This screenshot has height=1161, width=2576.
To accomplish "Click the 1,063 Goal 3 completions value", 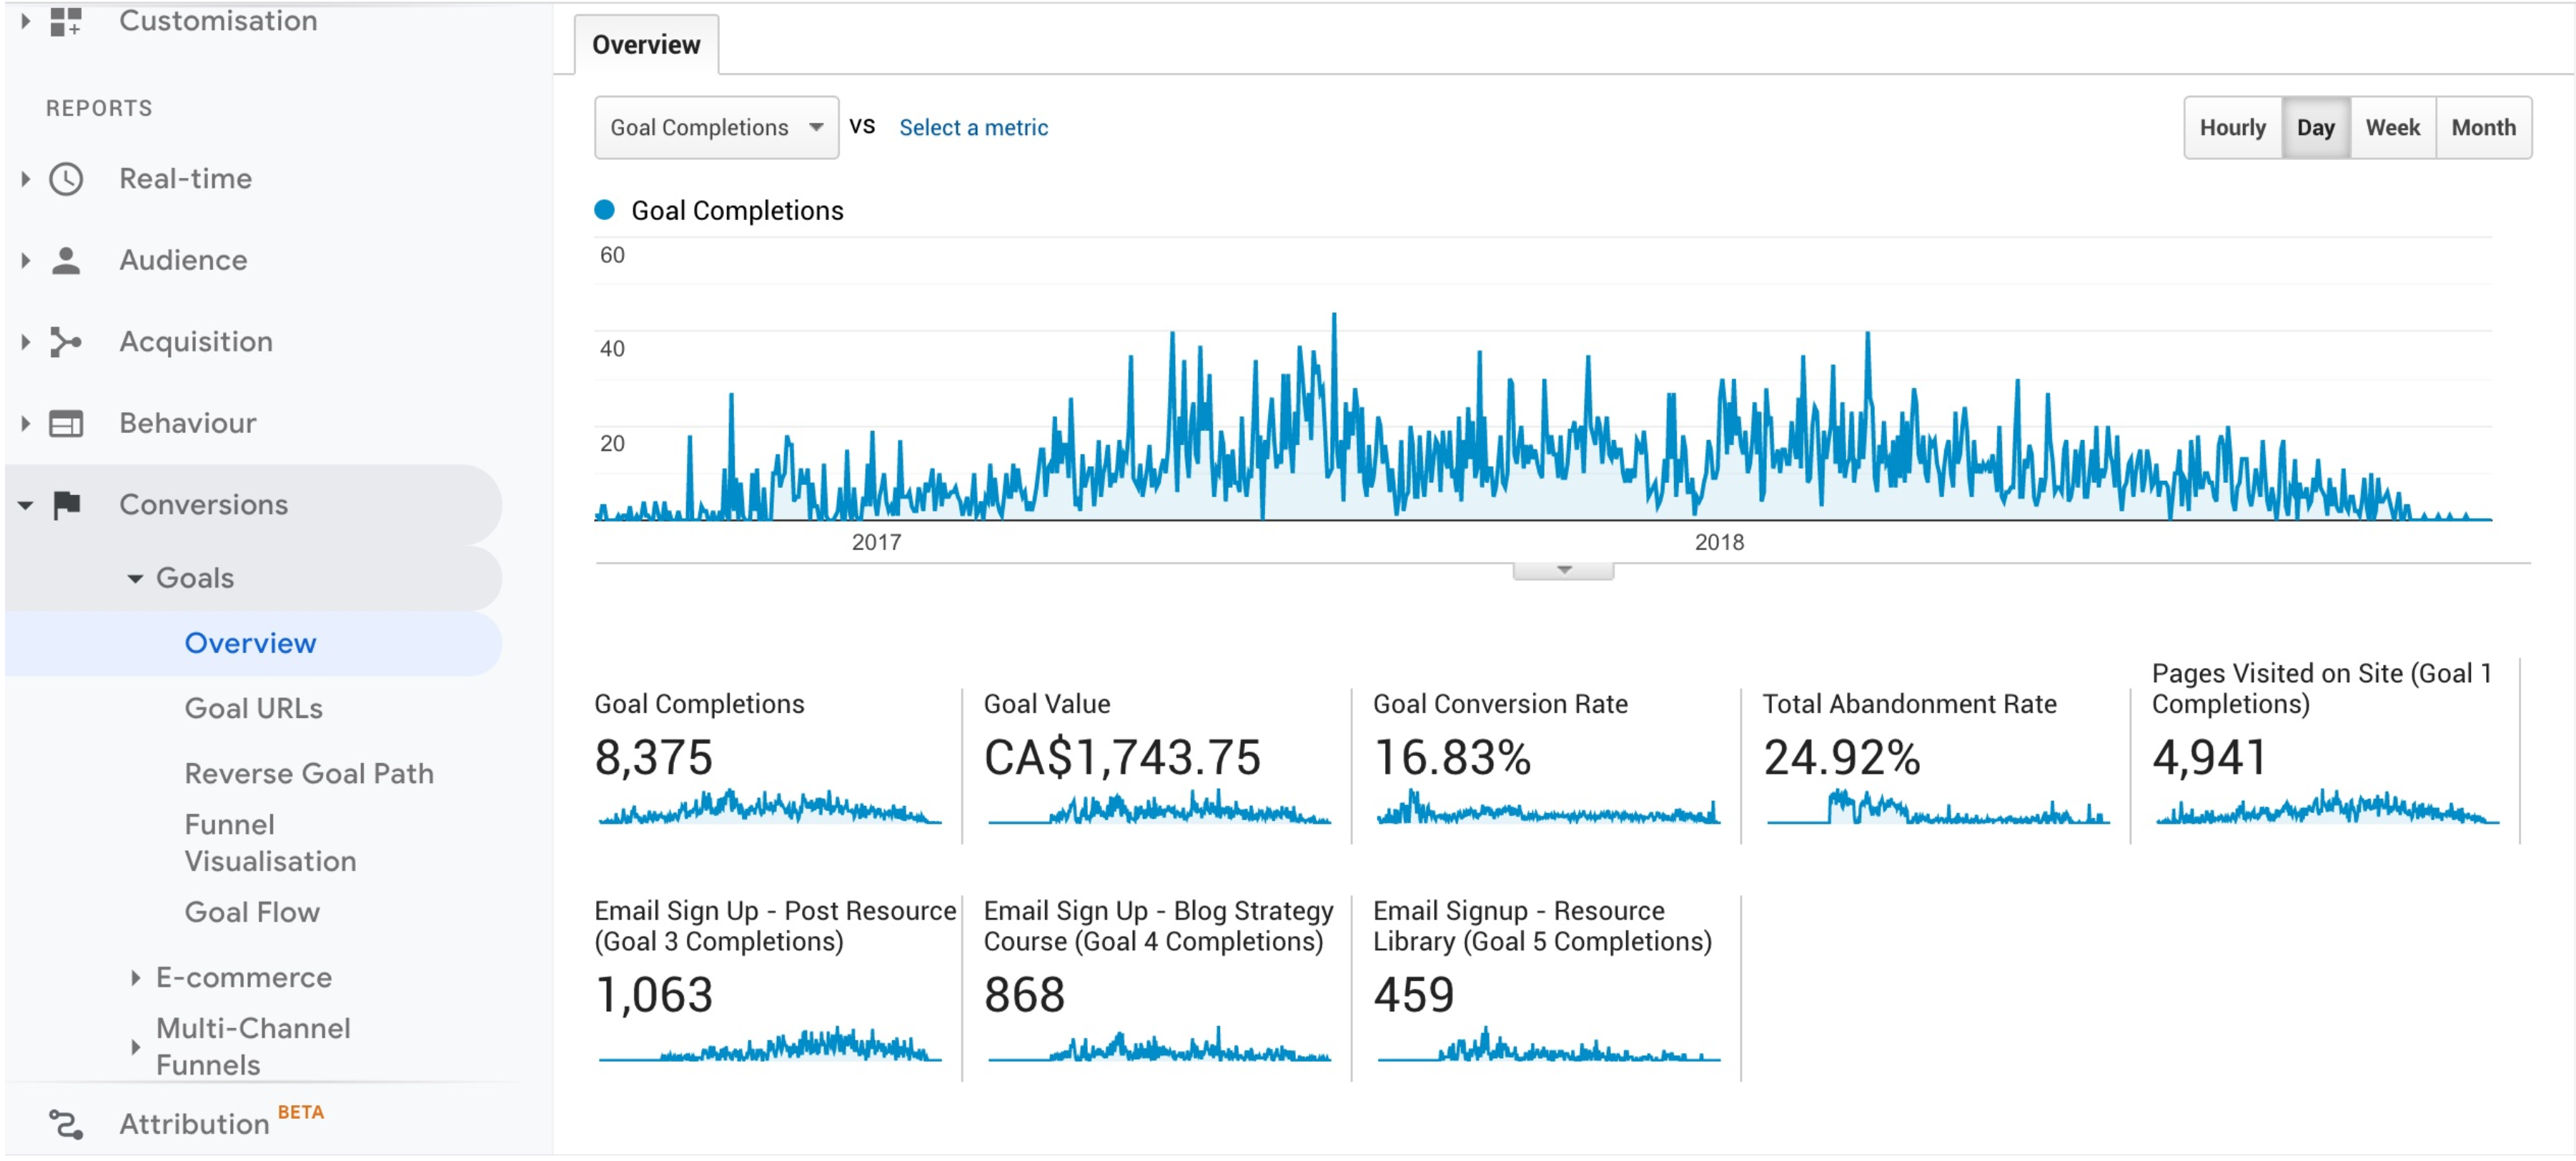I will tap(653, 995).
